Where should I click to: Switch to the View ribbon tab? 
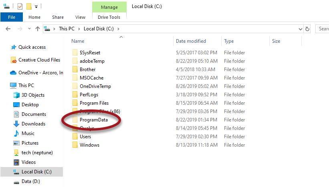coord(81,17)
